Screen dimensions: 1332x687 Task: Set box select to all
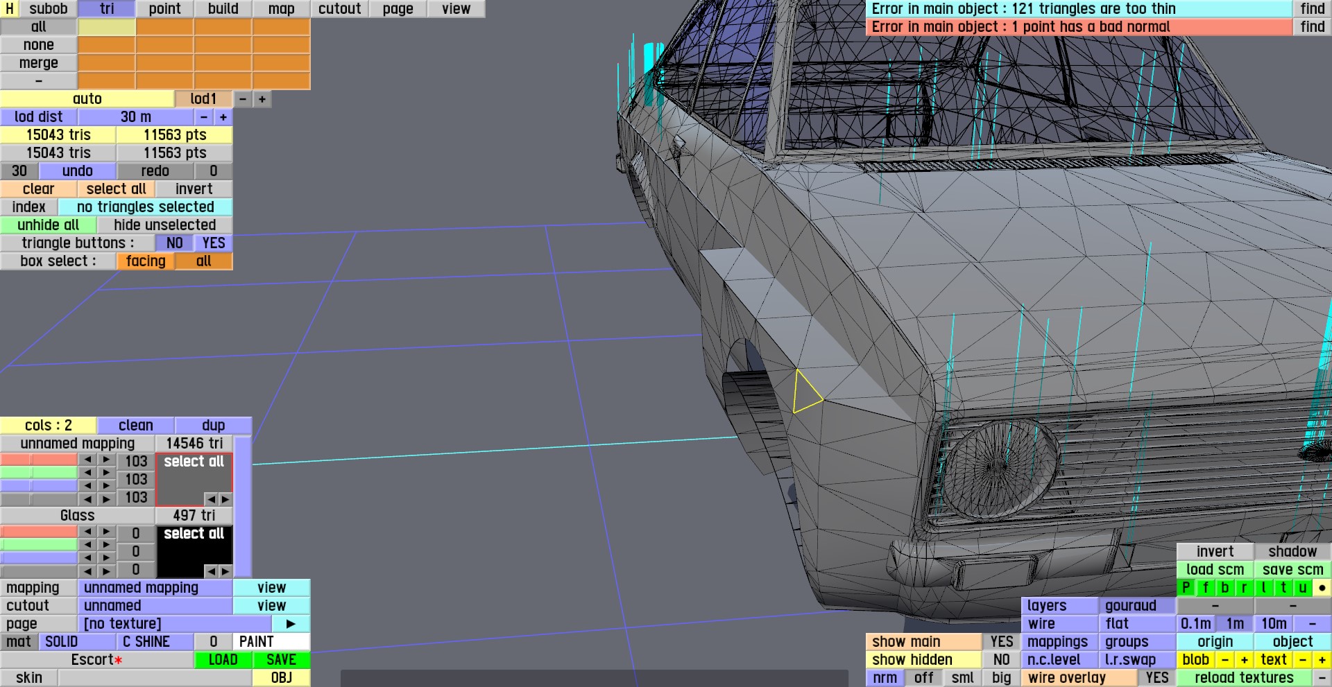204,261
